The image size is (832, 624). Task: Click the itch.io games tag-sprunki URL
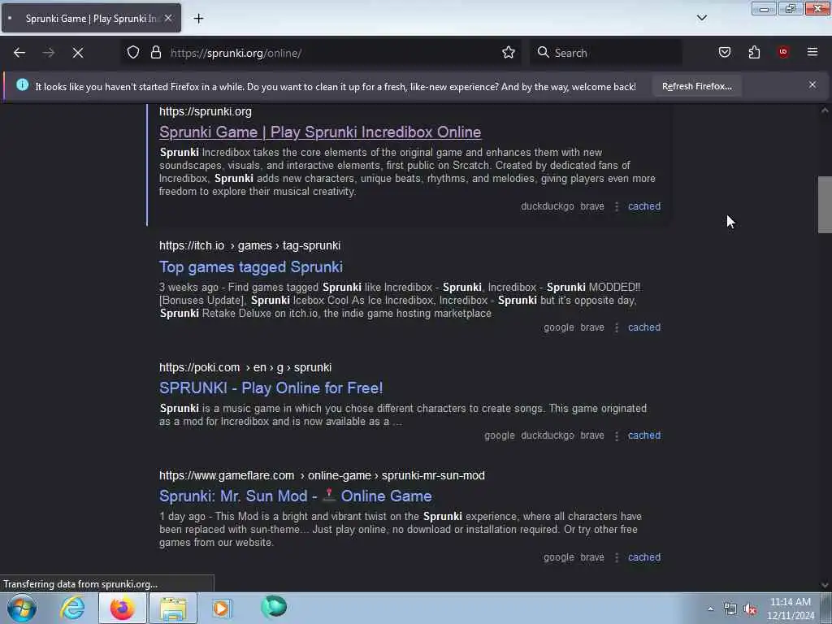[250, 245]
